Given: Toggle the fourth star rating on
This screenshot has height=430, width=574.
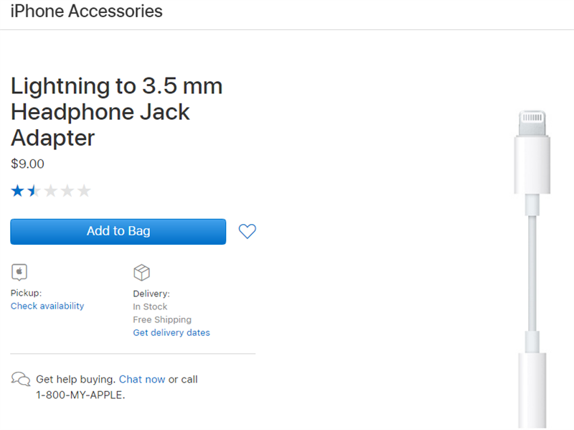Looking at the screenshot, I should (67, 190).
